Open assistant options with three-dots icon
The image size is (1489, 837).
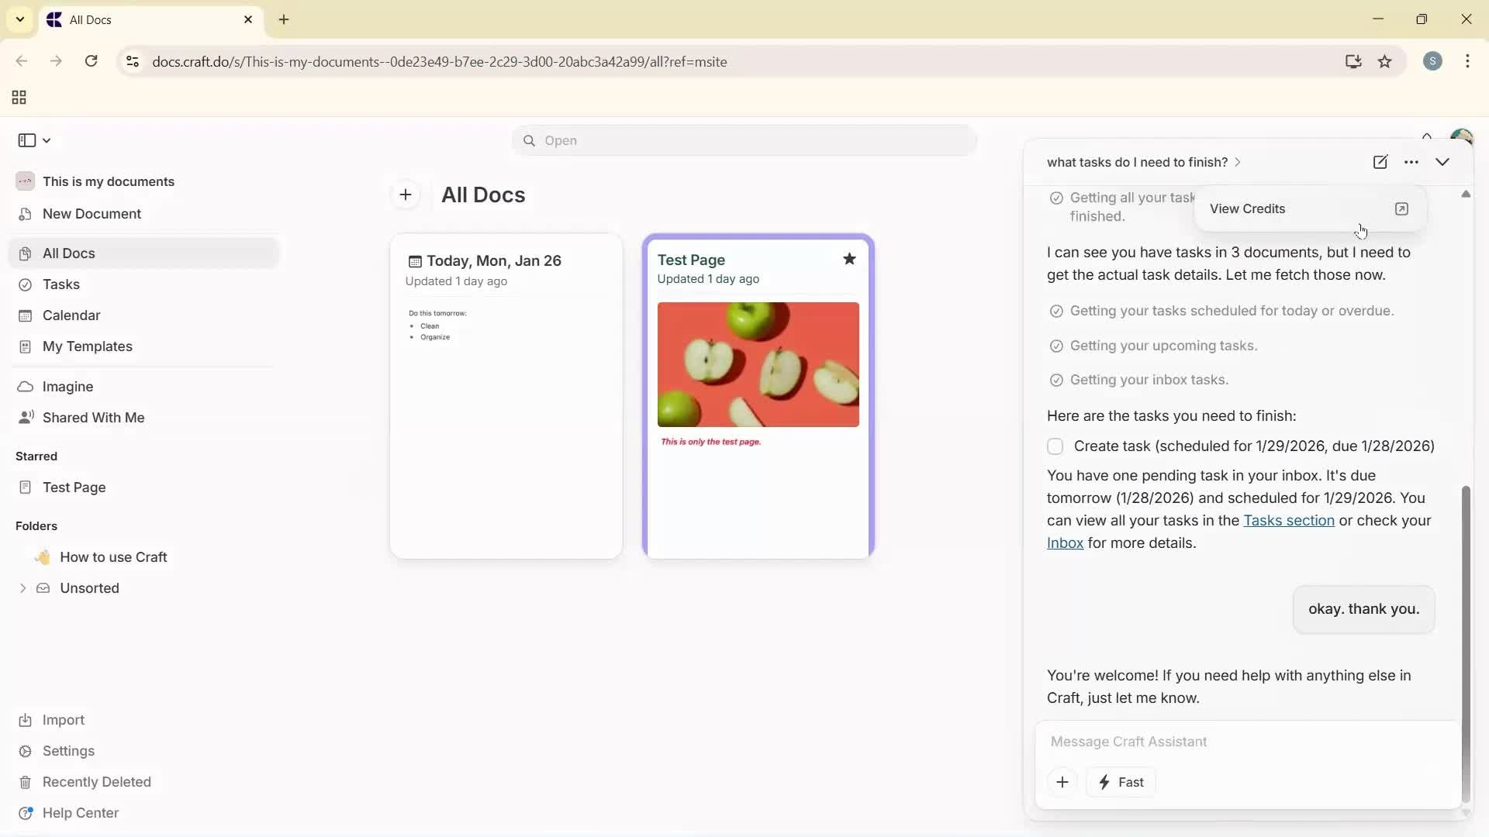tap(1412, 162)
